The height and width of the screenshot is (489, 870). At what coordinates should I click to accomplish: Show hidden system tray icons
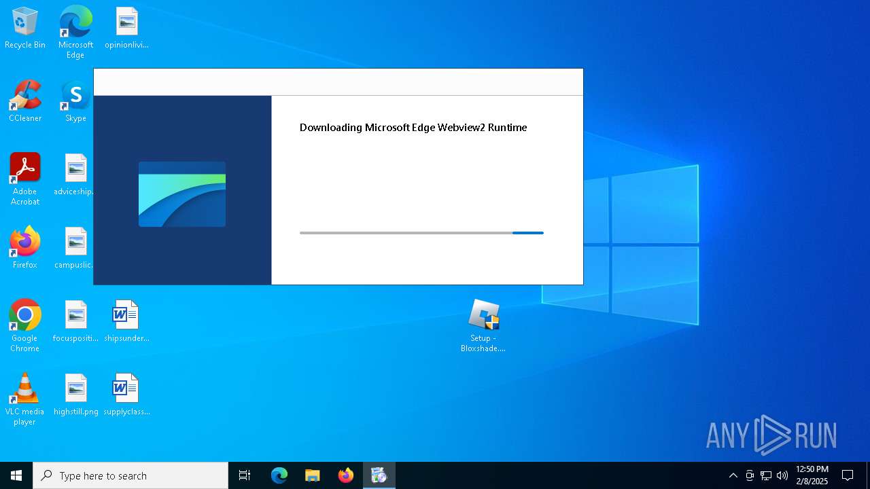733,475
